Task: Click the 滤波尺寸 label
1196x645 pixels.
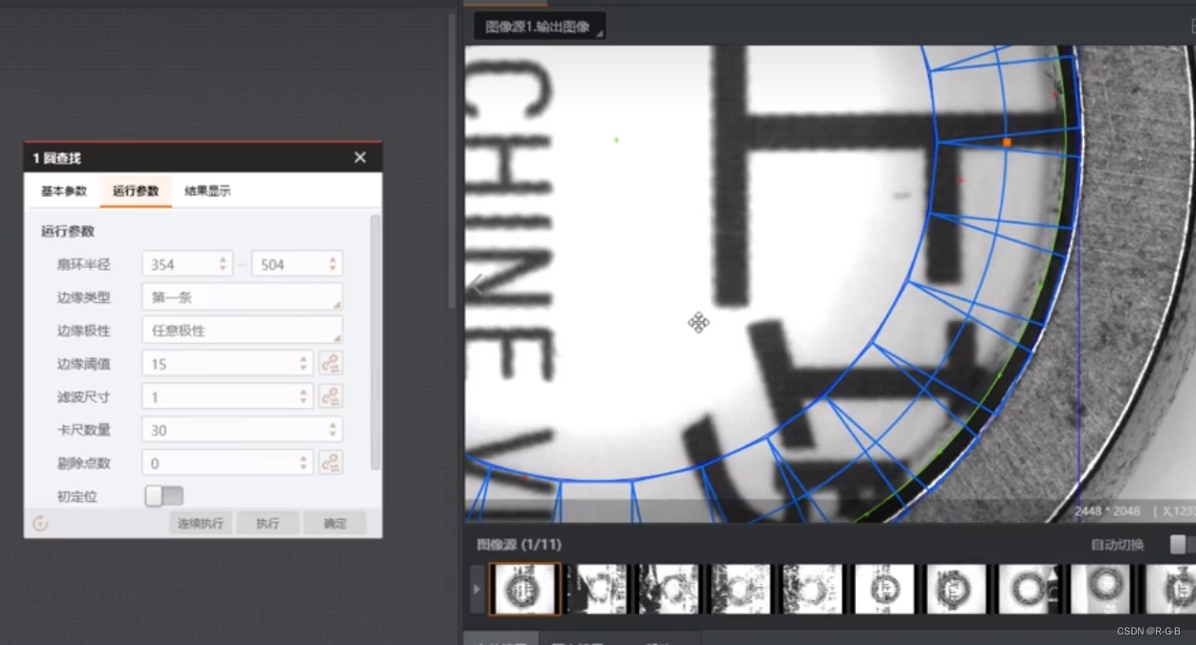Action: click(x=83, y=397)
